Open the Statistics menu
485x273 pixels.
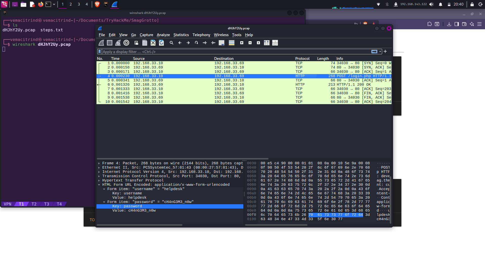point(181,35)
